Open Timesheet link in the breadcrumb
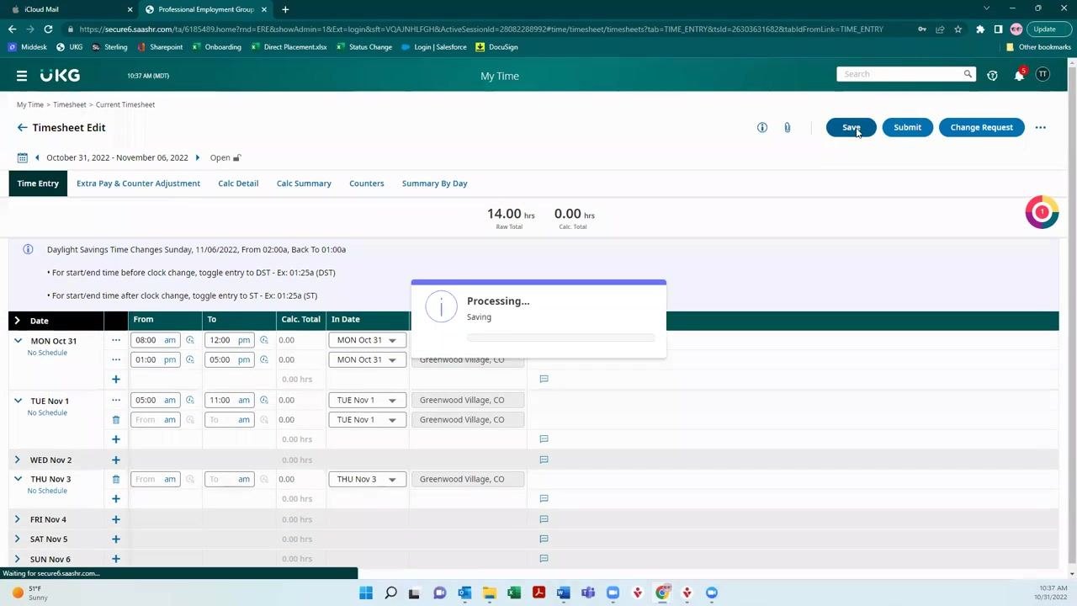Image resolution: width=1077 pixels, height=606 pixels. coord(70,104)
